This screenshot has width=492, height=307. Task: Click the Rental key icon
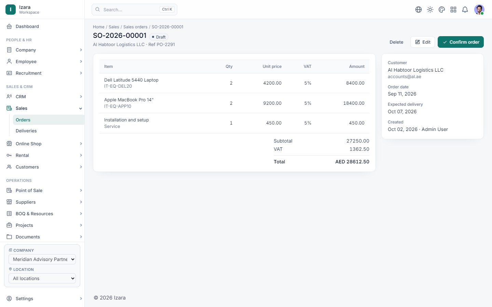[x=9, y=155]
